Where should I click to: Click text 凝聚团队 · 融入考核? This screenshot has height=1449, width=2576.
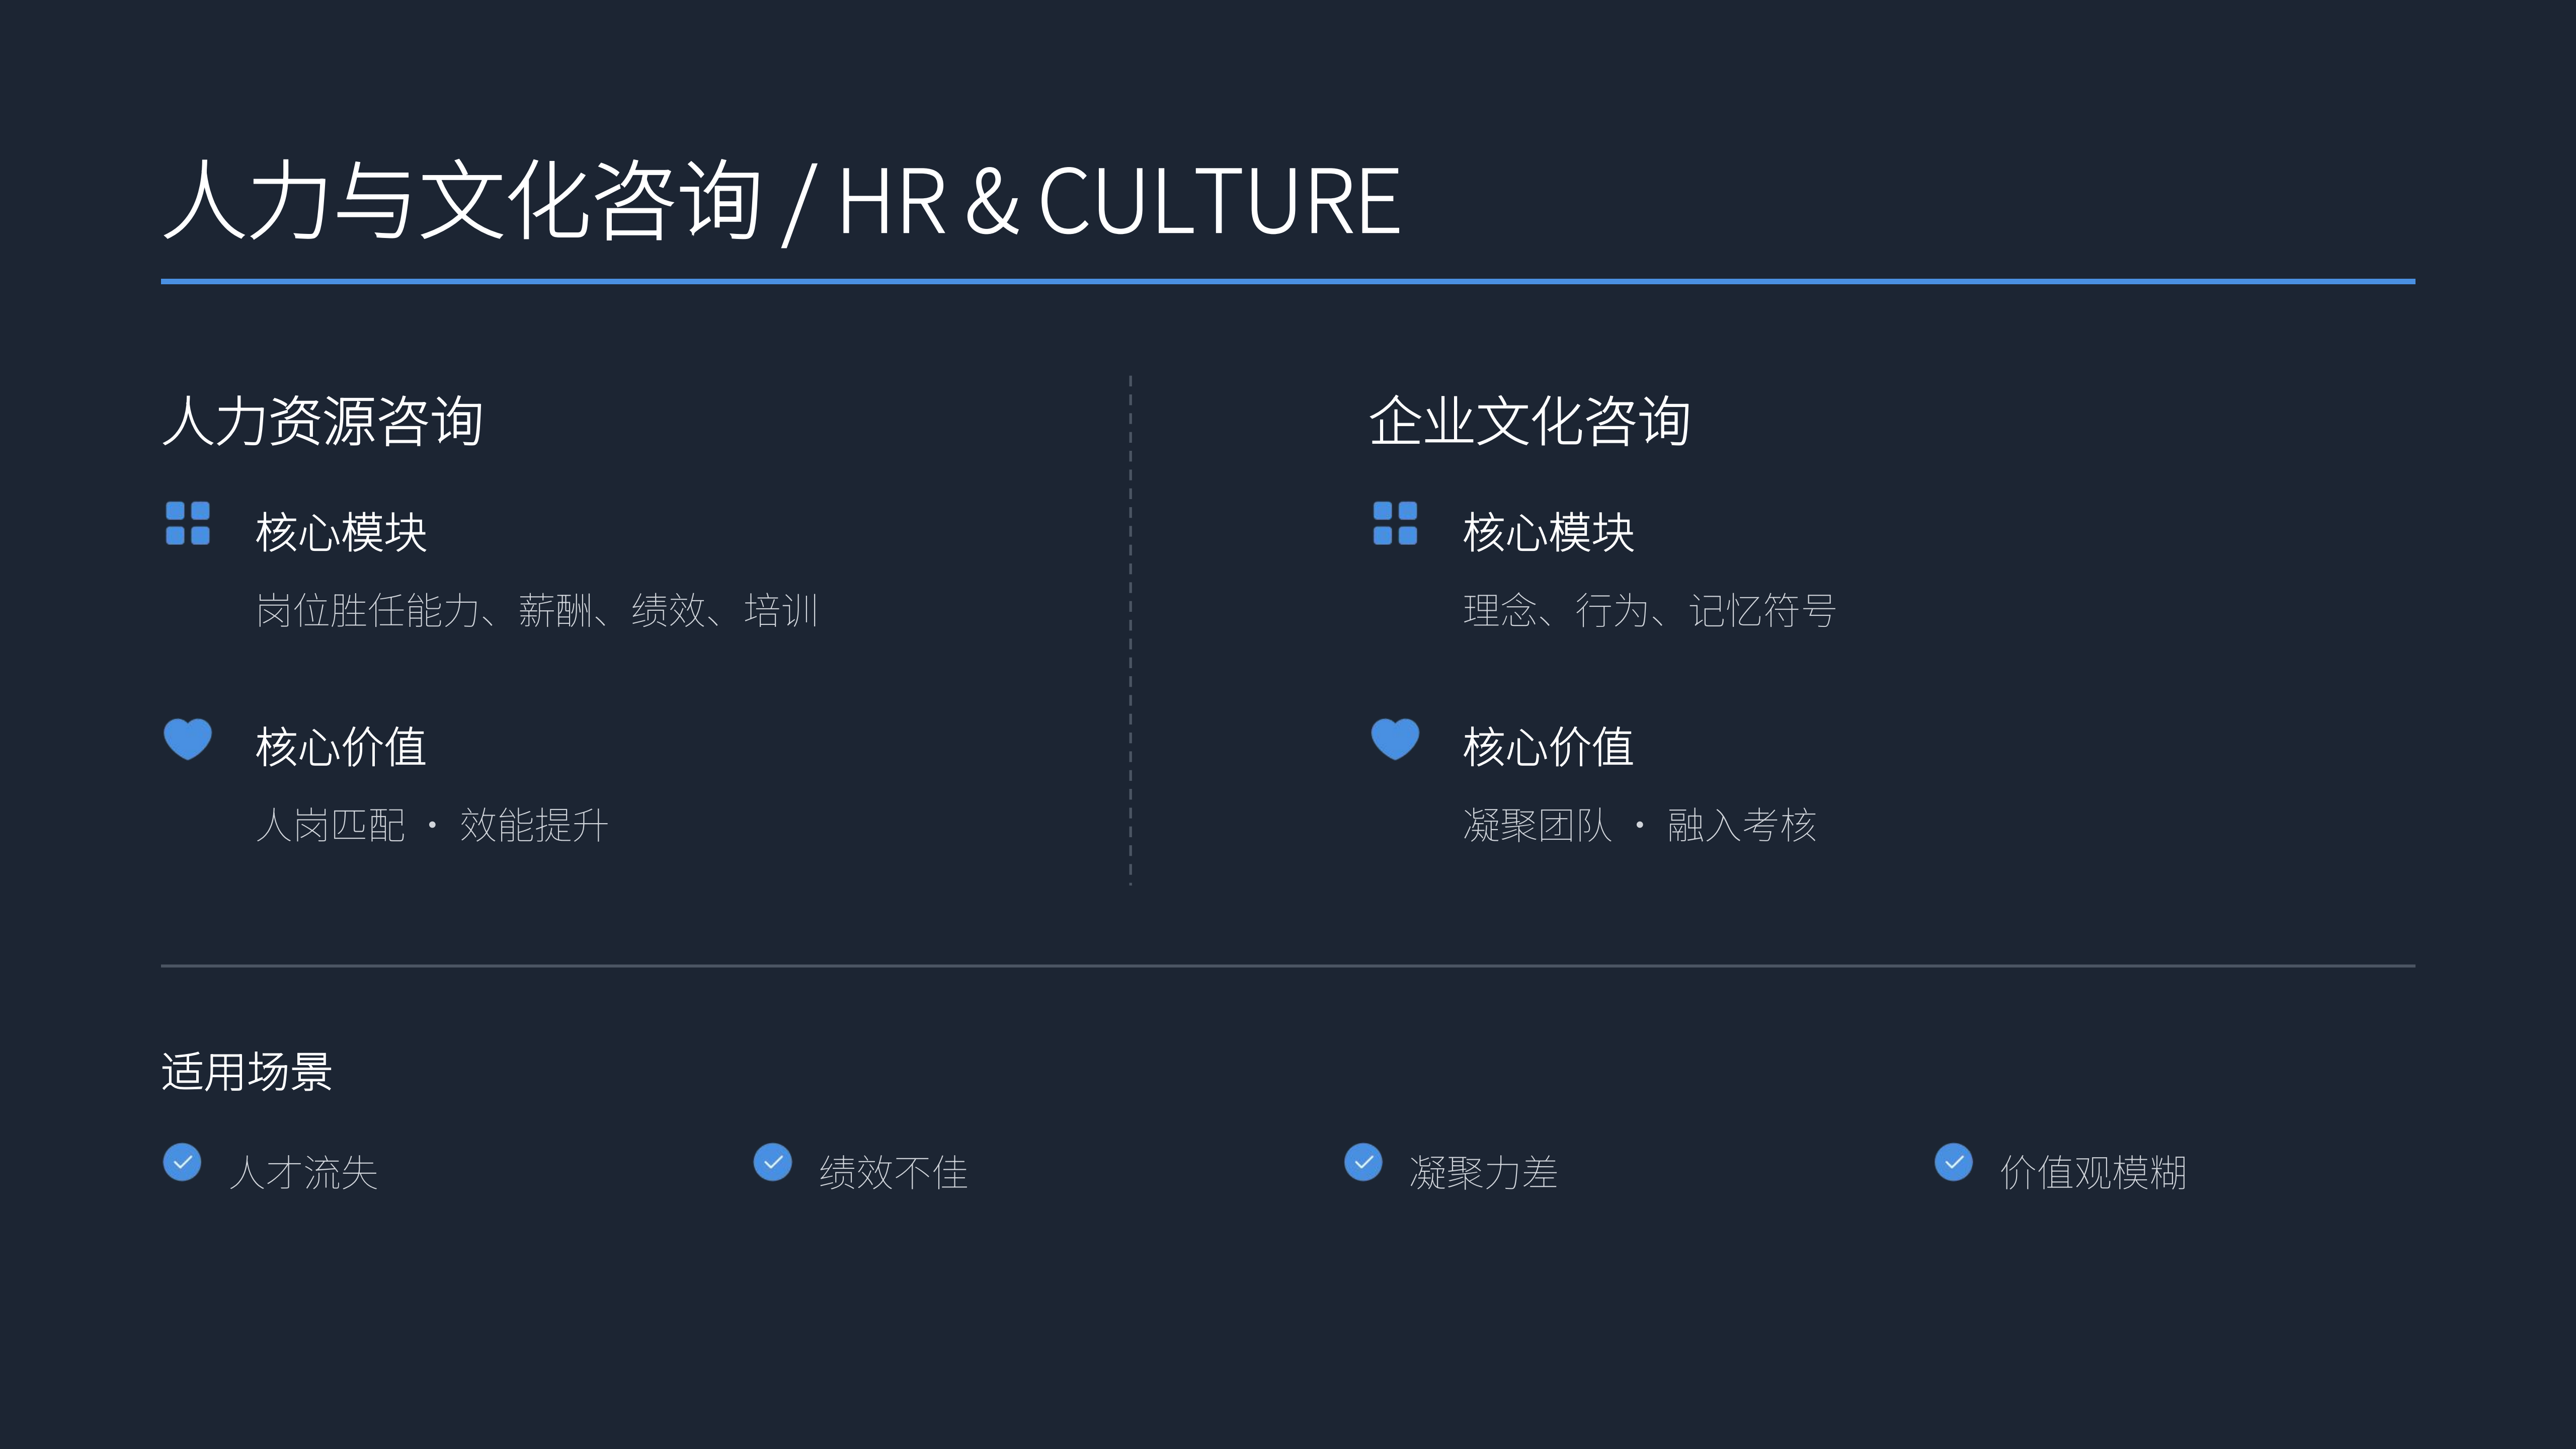pyautogui.click(x=1639, y=825)
